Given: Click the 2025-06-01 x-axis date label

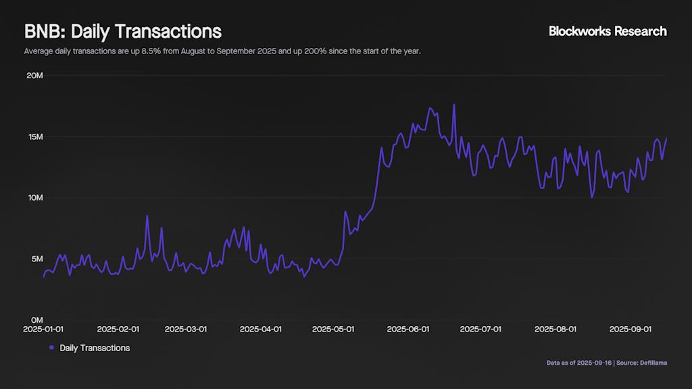Looking at the screenshot, I should pos(408,330).
